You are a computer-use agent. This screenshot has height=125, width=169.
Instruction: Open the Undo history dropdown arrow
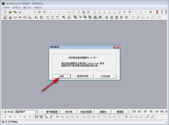click(x=55, y=12)
